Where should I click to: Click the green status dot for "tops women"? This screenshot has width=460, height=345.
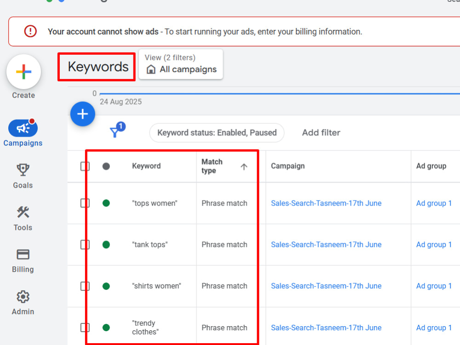(106, 203)
